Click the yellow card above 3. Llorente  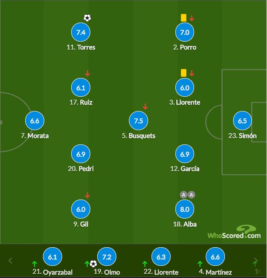click(x=183, y=73)
